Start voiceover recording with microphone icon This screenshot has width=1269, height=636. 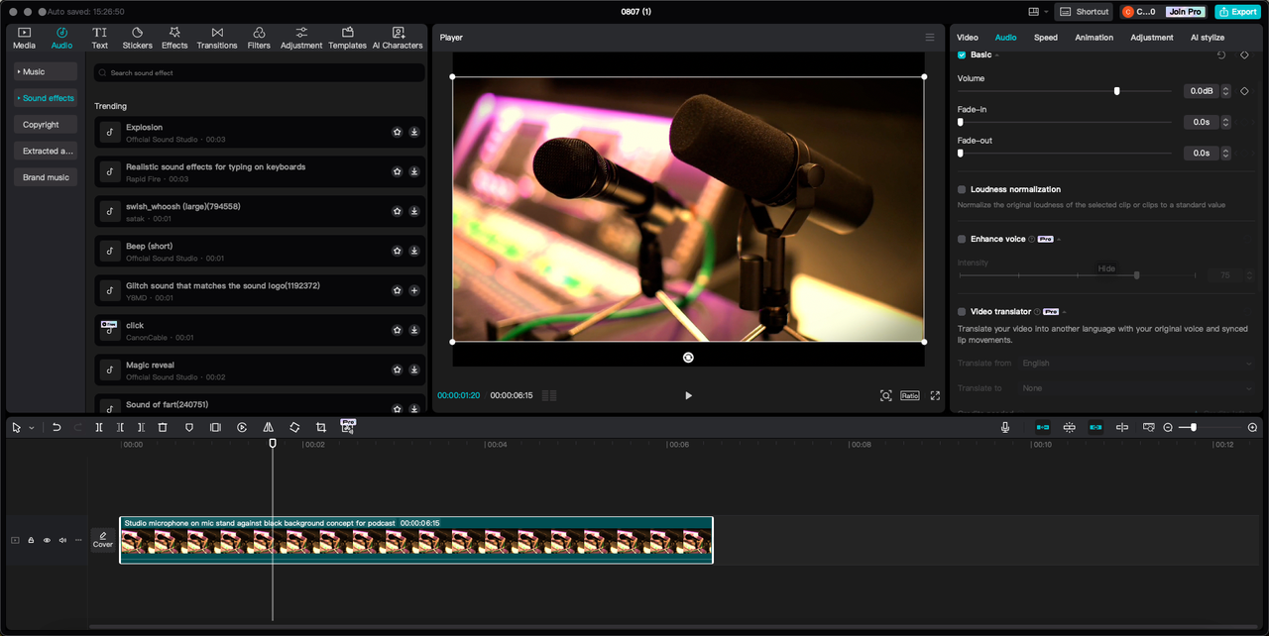(x=1005, y=427)
